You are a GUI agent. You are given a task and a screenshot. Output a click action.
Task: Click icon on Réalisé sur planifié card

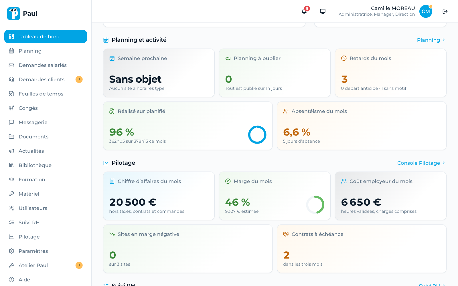112,111
